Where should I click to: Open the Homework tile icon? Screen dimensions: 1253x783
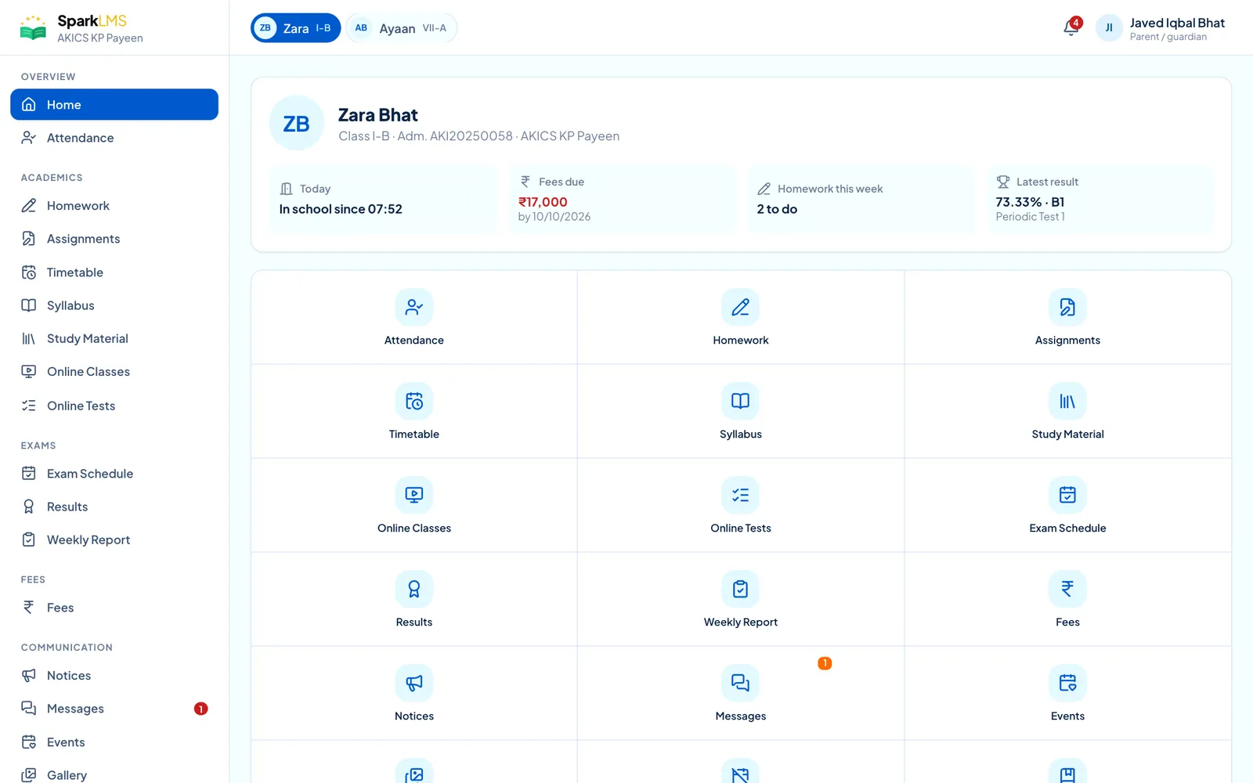click(740, 307)
